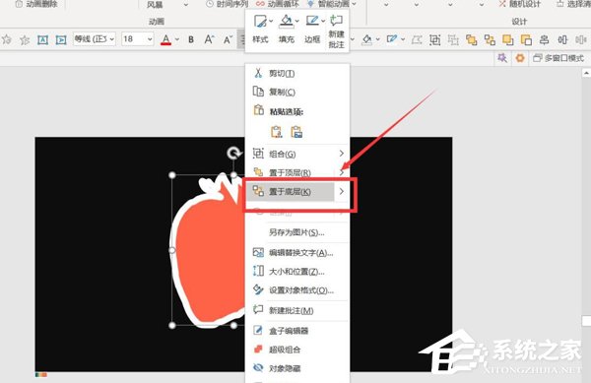This screenshot has width=591, height=383.
Task: Click Send to Back (置于底层) entry
Action: (291, 192)
